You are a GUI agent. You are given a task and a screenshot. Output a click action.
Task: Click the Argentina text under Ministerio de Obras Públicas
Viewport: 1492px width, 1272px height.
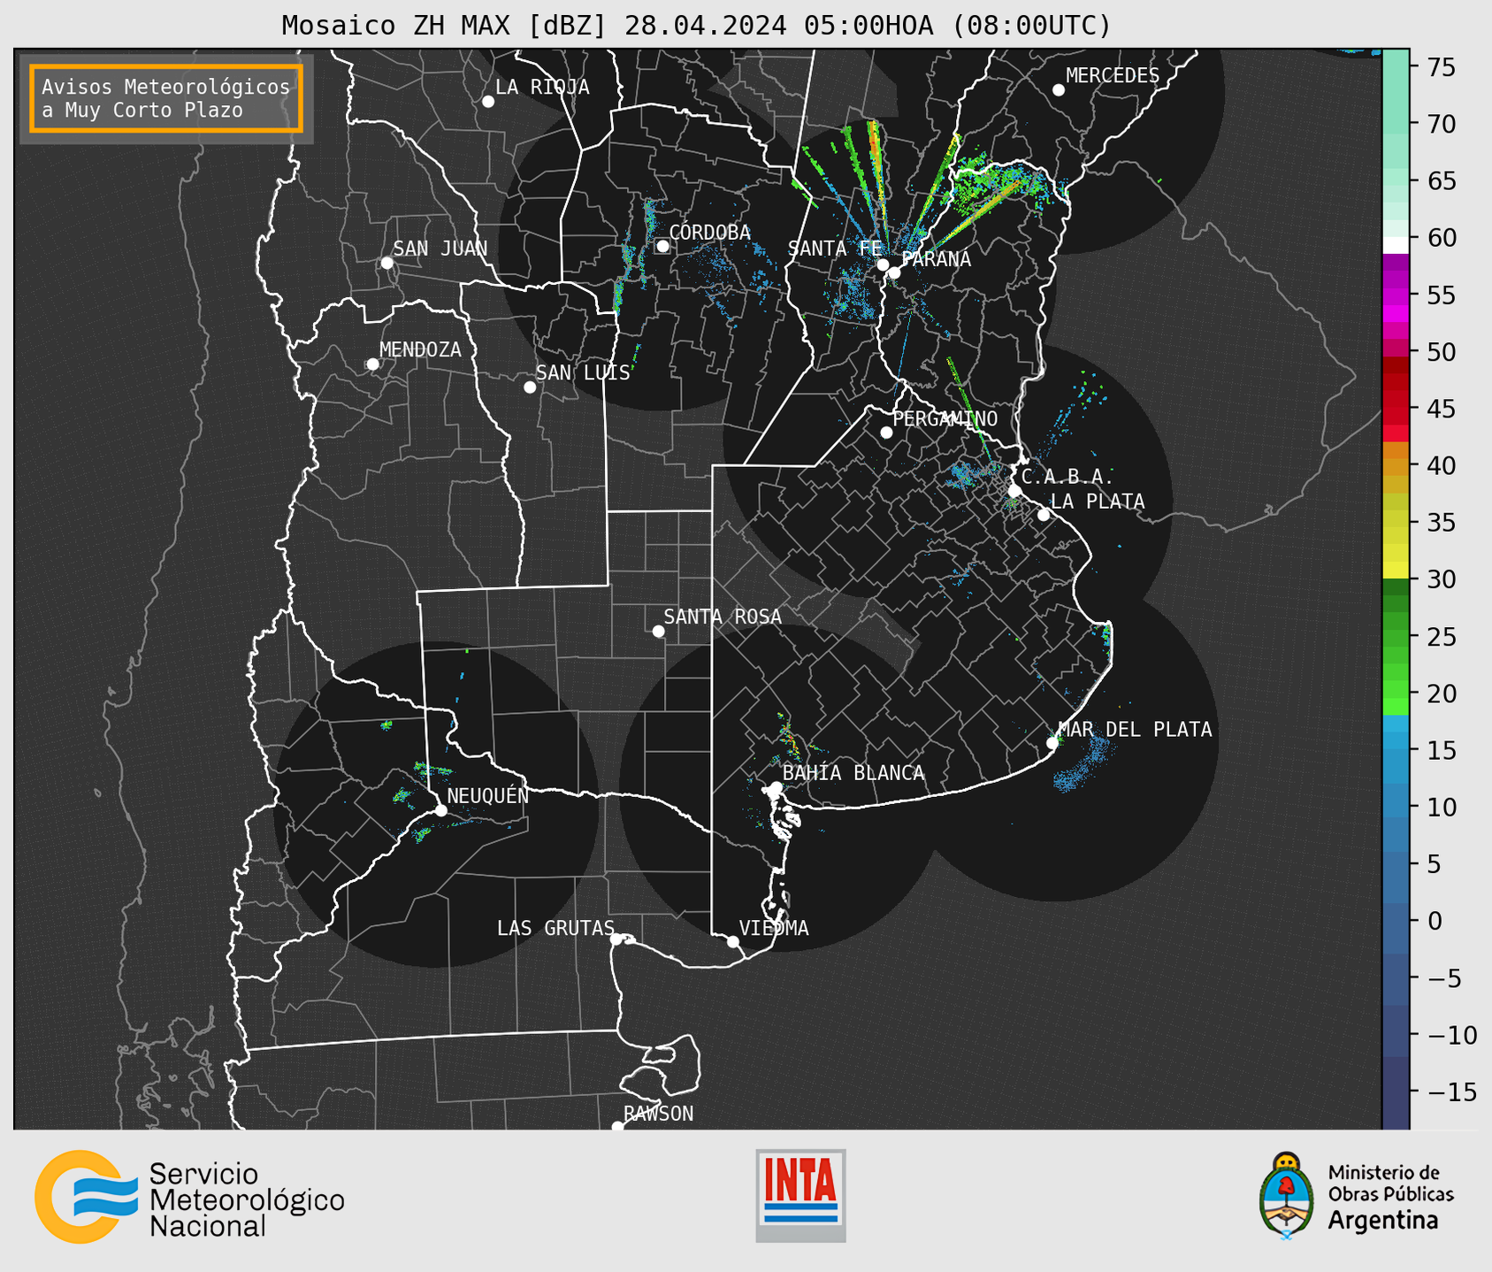pos(1382,1221)
